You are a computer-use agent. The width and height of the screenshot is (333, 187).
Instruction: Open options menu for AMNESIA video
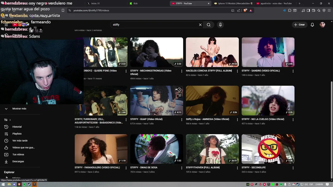point(237,120)
